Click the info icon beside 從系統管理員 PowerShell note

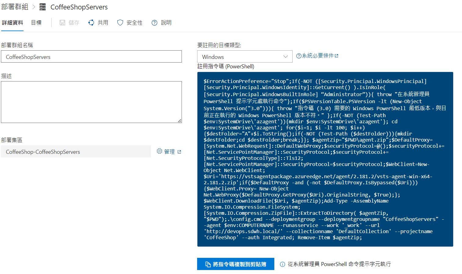pos(283,264)
